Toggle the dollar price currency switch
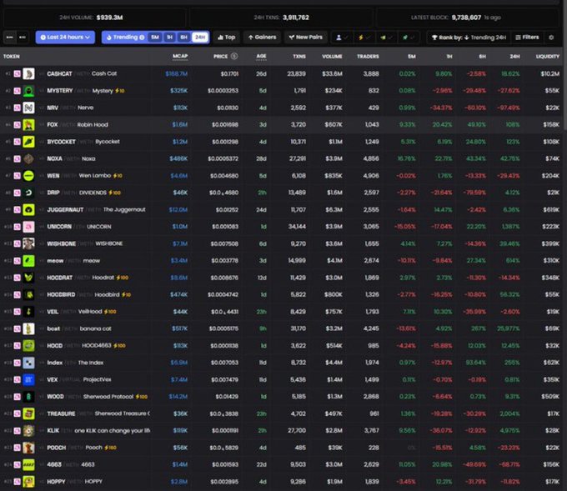The image size is (567, 491). [234, 56]
